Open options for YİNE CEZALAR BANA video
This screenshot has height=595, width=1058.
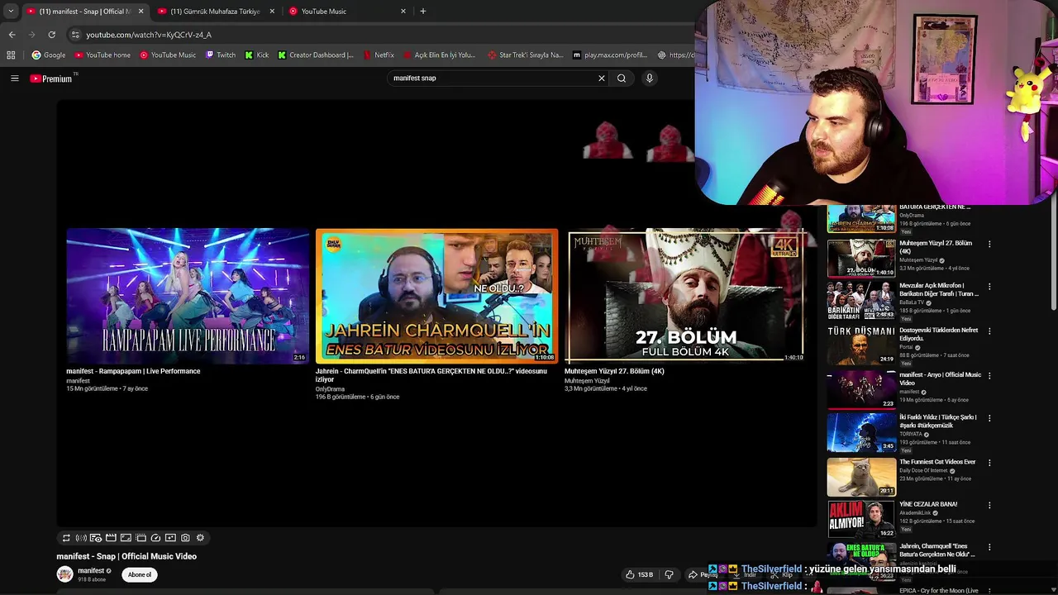[x=989, y=505]
